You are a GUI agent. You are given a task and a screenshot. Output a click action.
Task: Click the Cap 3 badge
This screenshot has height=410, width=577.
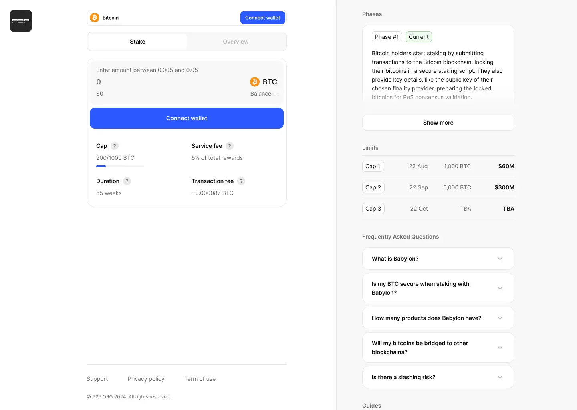pos(373,209)
